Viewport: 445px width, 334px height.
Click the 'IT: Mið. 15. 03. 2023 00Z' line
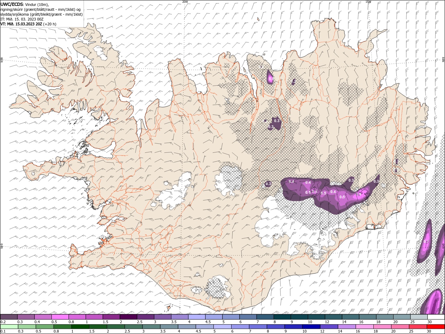pyautogui.click(x=22, y=19)
